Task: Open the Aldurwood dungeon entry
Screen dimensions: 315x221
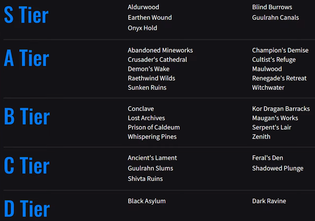Action: [x=143, y=7]
